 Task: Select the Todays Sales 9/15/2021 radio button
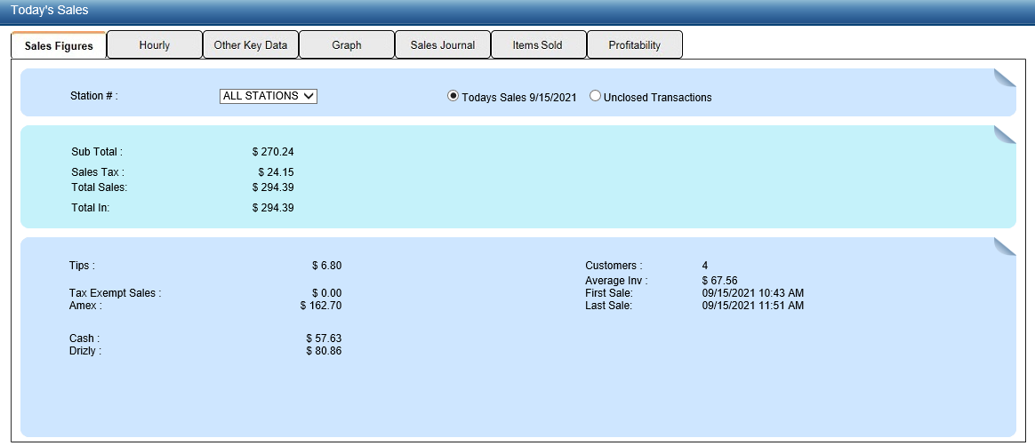pyautogui.click(x=453, y=96)
